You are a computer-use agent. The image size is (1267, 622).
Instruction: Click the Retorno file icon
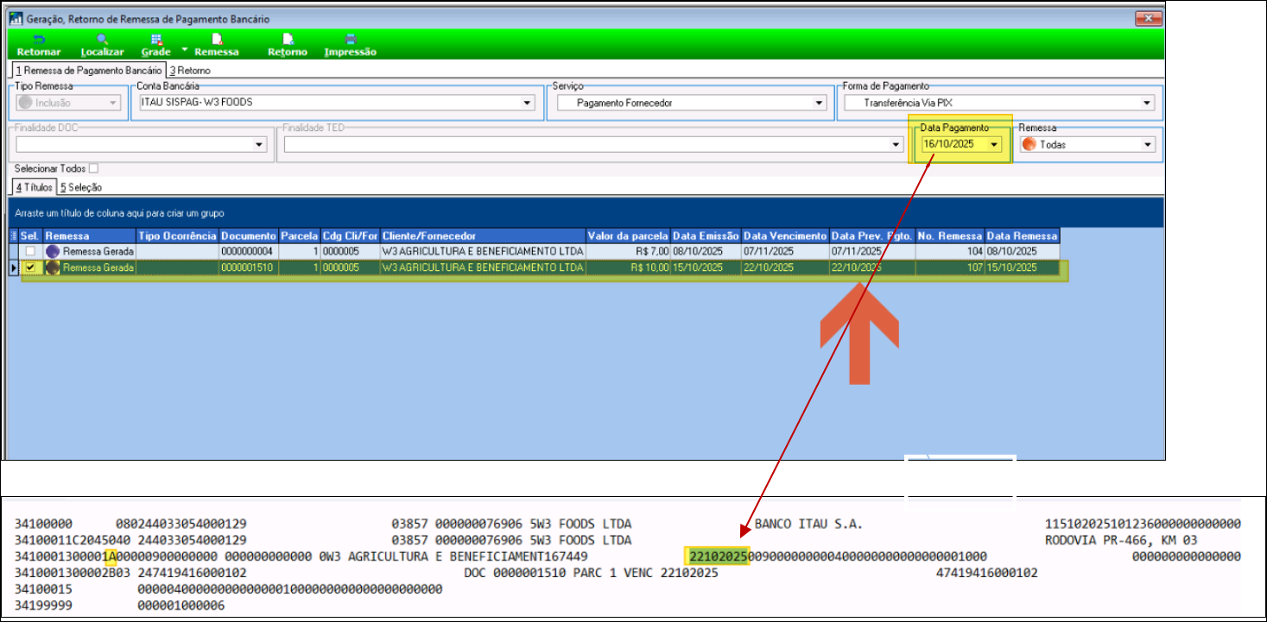click(288, 40)
